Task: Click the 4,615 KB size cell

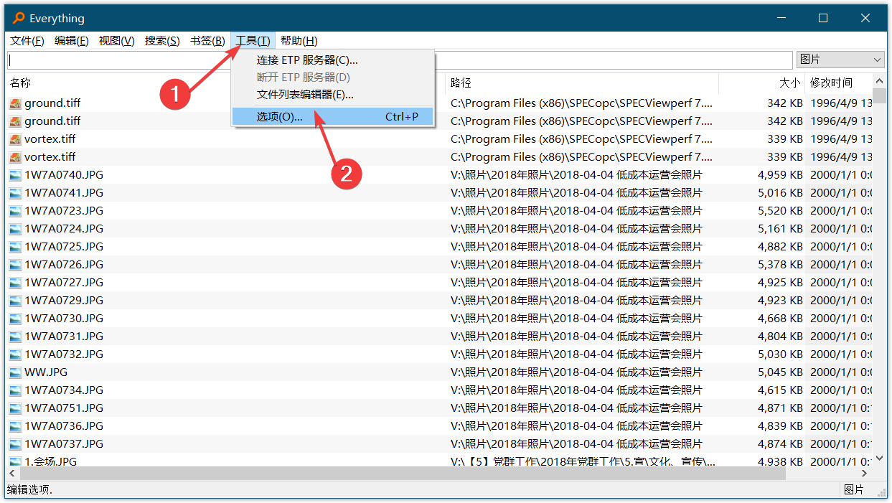Action: coord(780,390)
